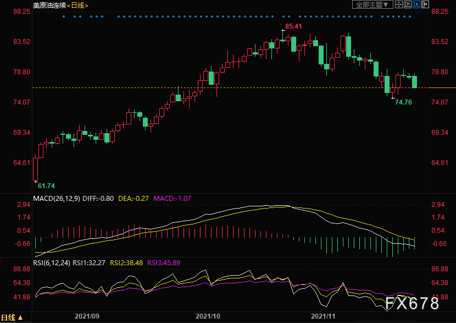456x323 pixels.
Task: Open the 日线 period selector at bottom
Action: click(x=12, y=317)
